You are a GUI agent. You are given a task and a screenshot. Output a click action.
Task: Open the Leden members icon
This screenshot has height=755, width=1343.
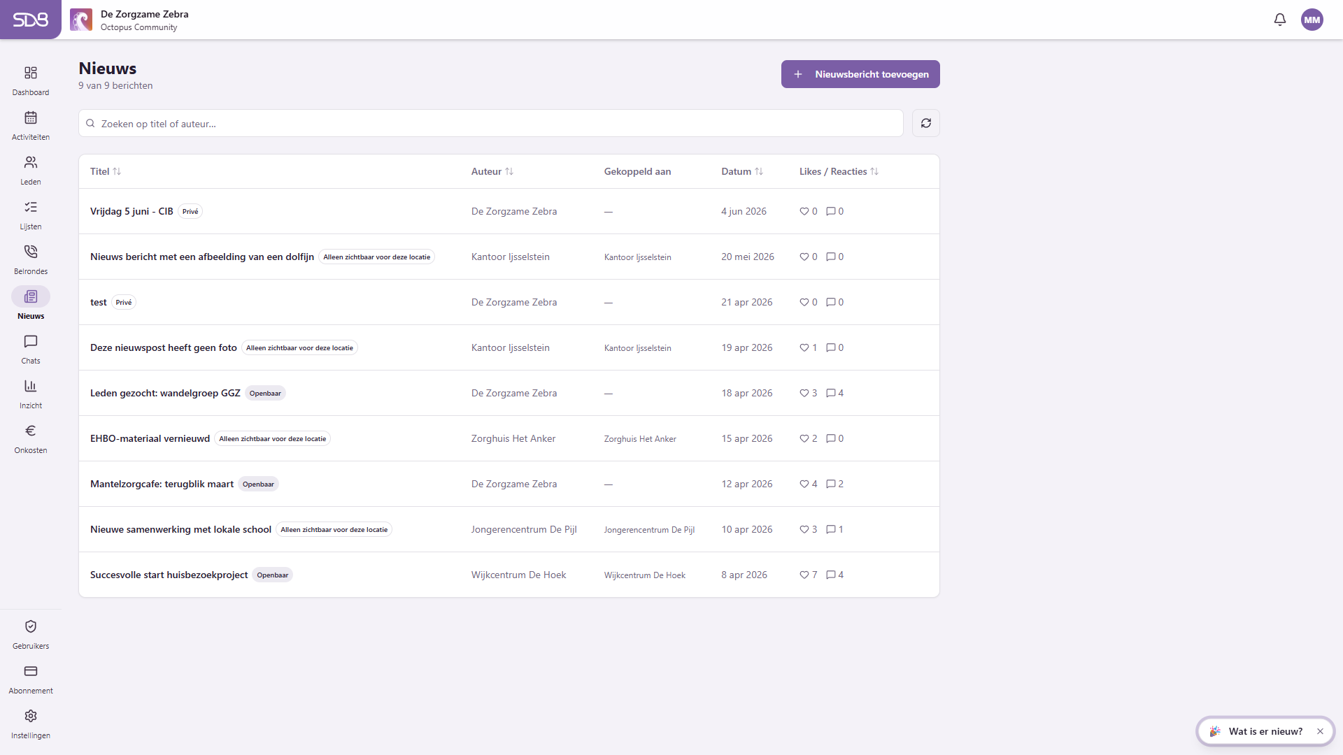tap(31, 162)
